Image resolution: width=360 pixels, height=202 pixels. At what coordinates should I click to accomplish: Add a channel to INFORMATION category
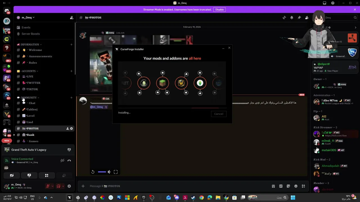coord(71,44)
